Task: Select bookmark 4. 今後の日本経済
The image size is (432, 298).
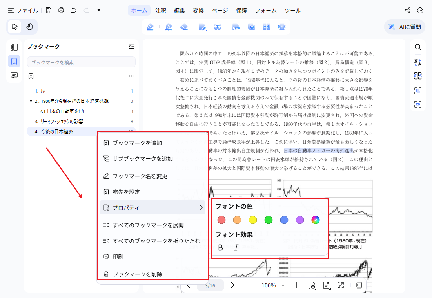Action: point(63,131)
